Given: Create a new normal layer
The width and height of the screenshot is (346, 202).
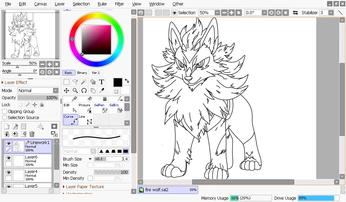Looking at the screenshot, I should (x=7, y=126).
